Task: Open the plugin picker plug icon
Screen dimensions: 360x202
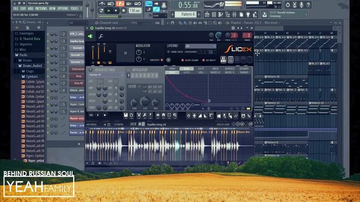Action: pos(248,15)
